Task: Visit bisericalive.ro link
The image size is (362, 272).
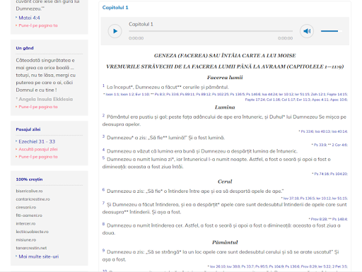Action: pos(29,191)
